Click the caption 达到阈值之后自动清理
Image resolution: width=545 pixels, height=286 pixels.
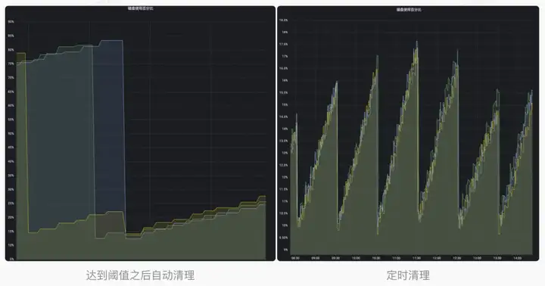(x=141, y=275)
